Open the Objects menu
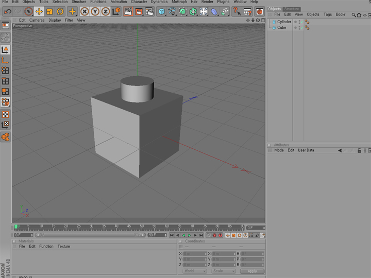The width and height of the screenshot is (371, 278). click(x=28, y=2)
